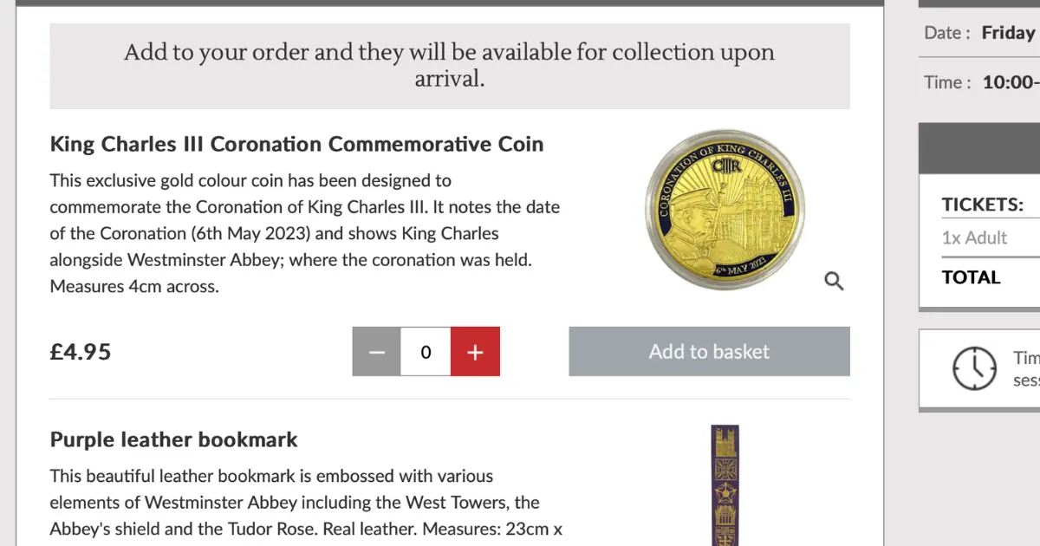Click the collection upon arrival banner
Viewport: 1040px width, 546px height.
coord(450,66)
